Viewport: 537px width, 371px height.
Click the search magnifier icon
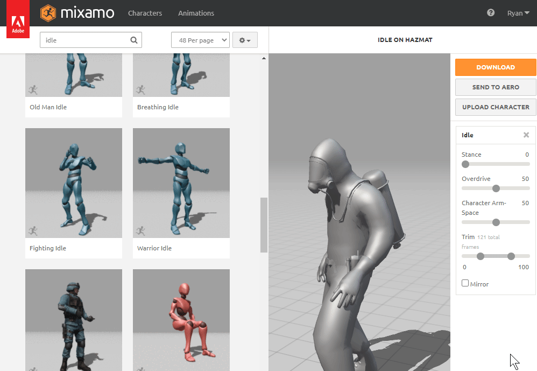[x=134, y=40]
